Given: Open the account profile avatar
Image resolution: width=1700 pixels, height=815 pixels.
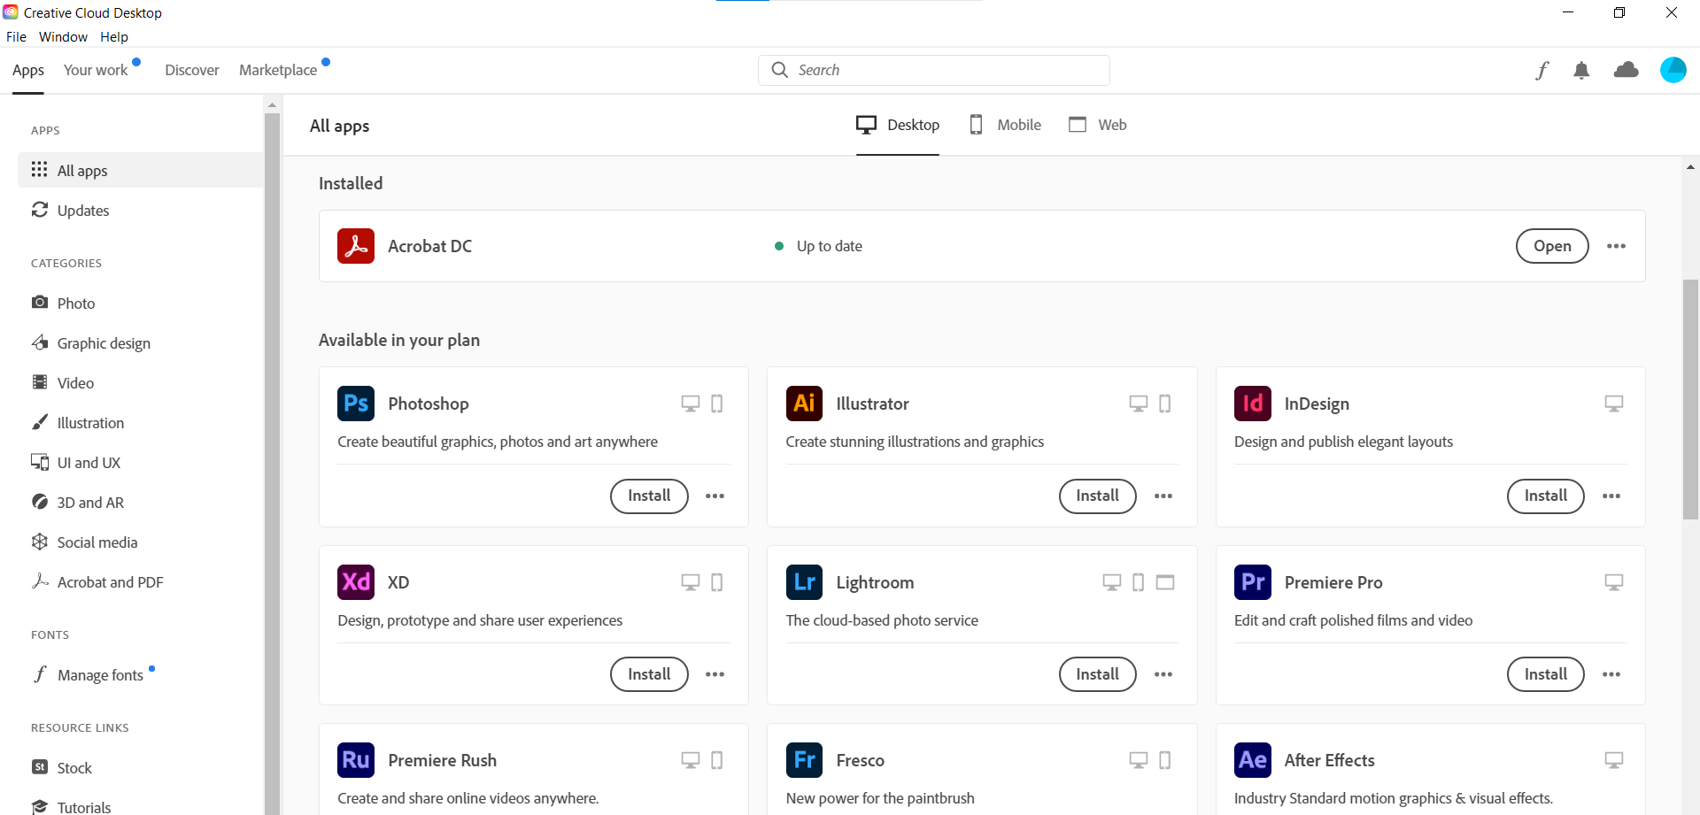Looking at the screenshot, I should [1673, 70].
